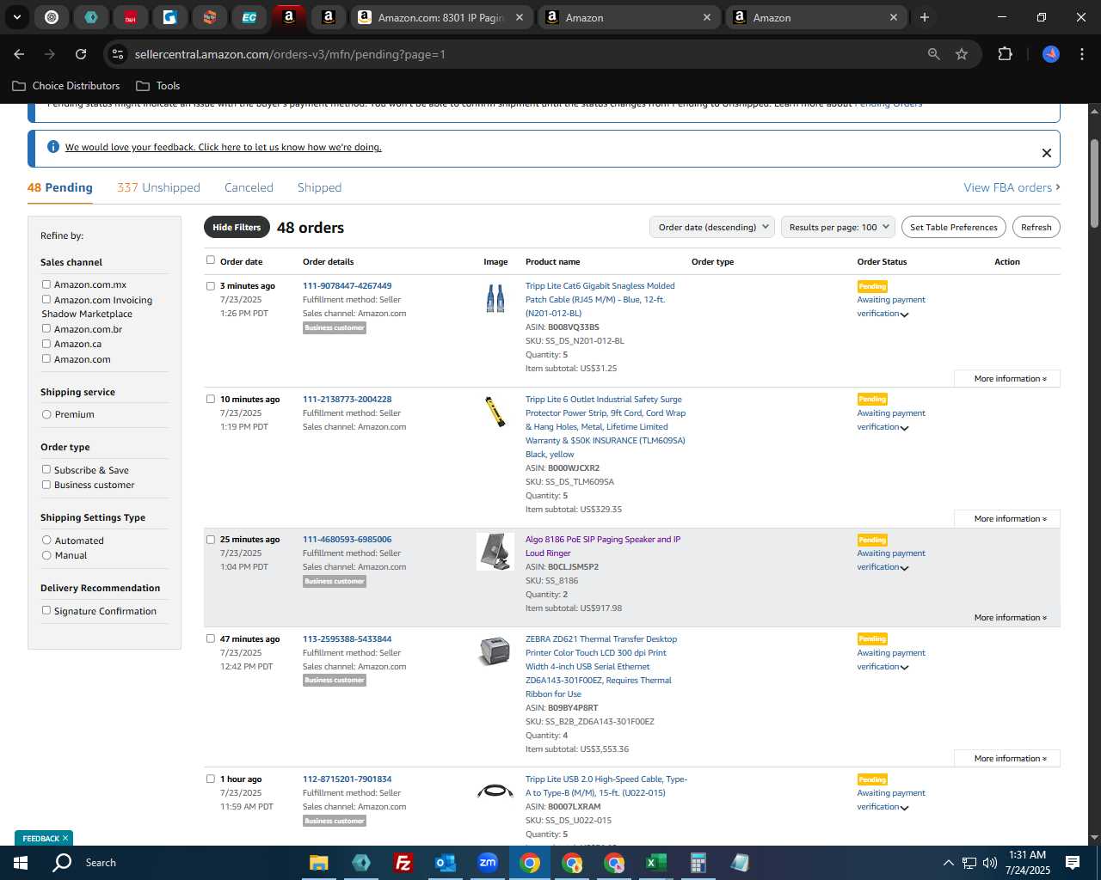The height and width of the screenshot is (880, 1101).
Task: Tick the select-all orders checkbox in header
Action: 210,260
